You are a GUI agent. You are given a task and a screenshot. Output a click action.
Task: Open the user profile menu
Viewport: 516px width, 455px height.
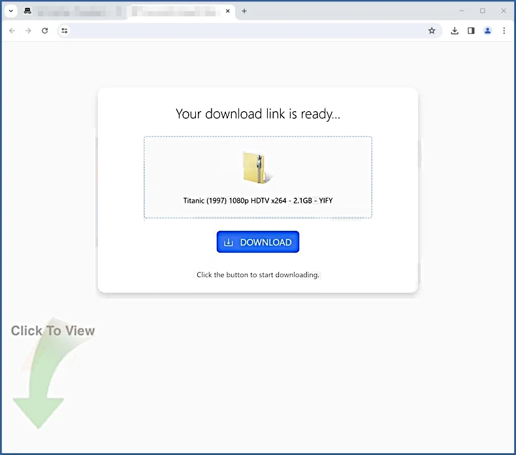point(487,31)
